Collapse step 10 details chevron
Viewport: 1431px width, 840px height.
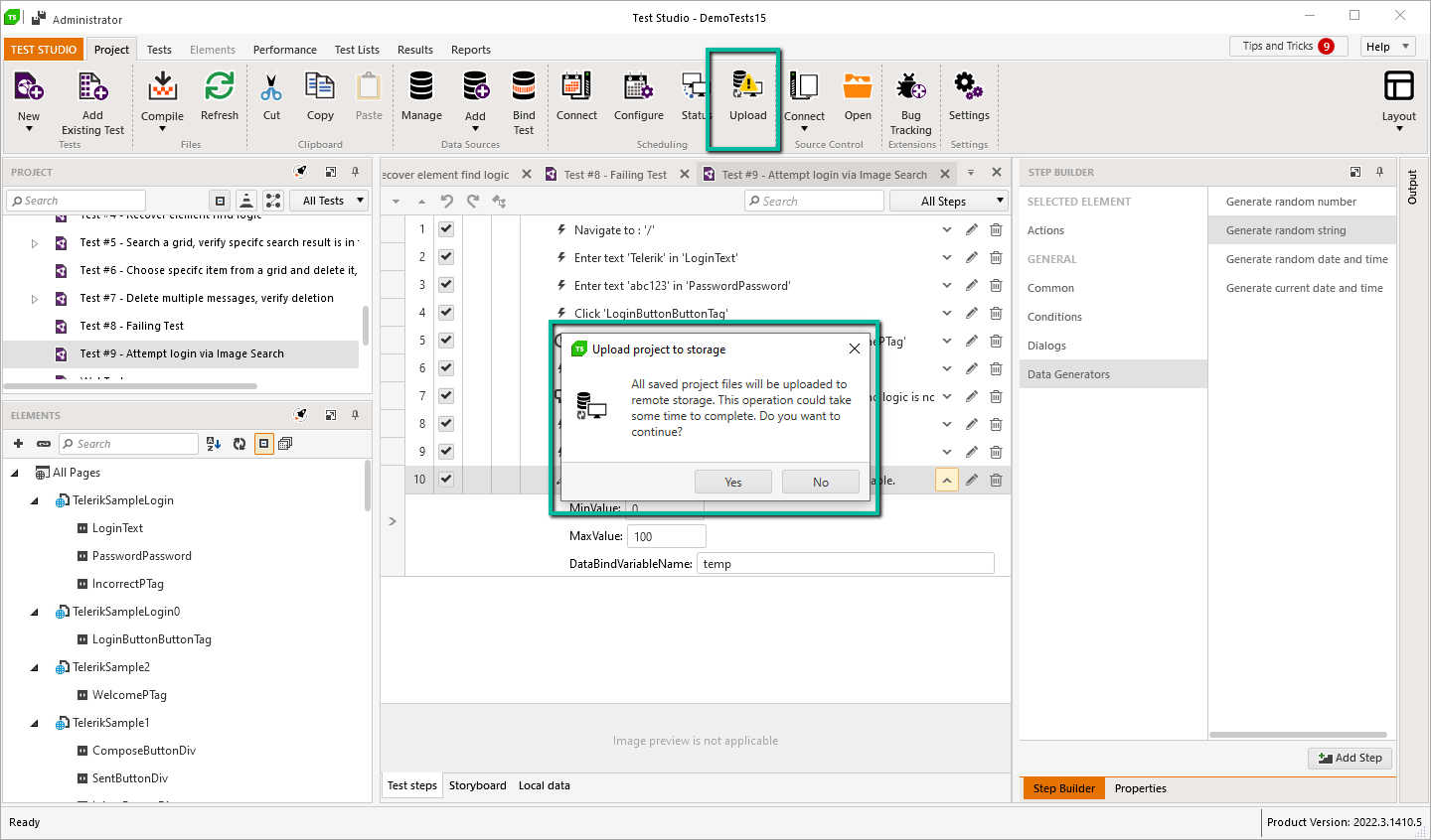947,481
